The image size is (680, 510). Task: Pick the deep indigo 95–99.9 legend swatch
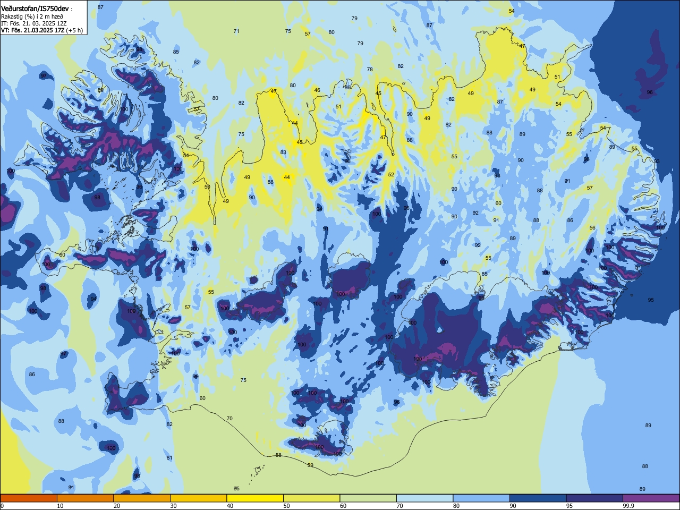(x=595, y=498)
